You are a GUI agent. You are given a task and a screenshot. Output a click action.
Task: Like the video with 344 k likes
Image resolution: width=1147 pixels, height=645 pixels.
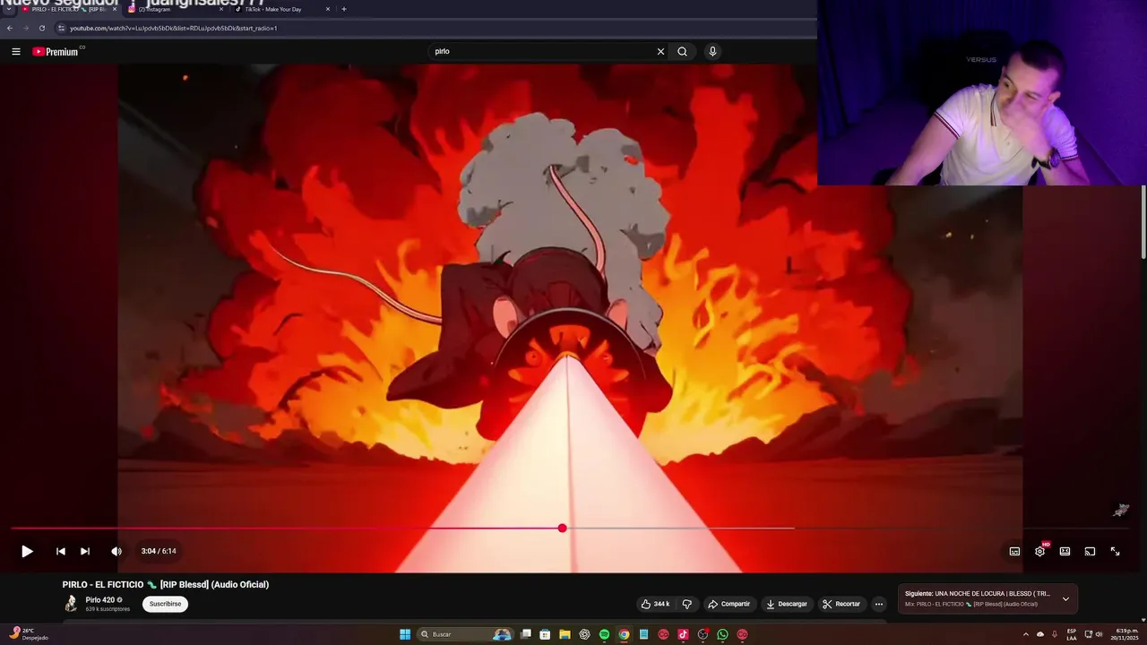[x=655, y=604]
